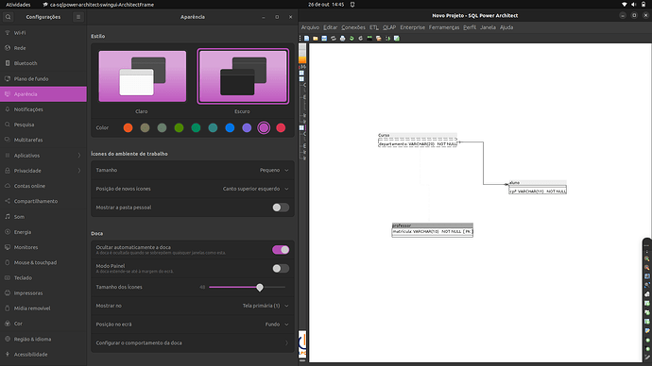Open Posição de novos ícones dropdown

pyautogui.click(x=255, y=189)
